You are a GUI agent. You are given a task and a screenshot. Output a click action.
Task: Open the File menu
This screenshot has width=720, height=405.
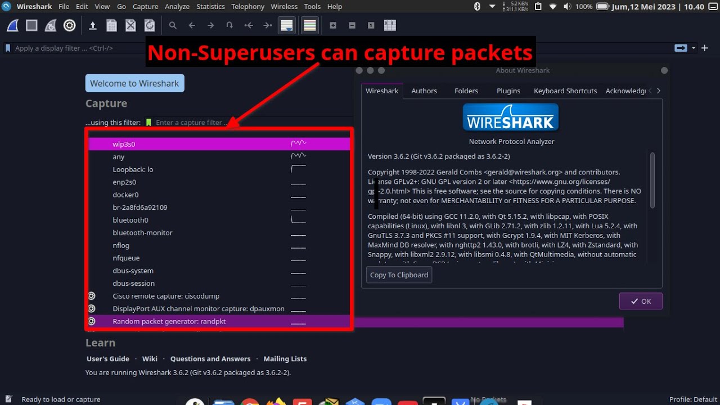pyautogui.click(x=64, y=6)
